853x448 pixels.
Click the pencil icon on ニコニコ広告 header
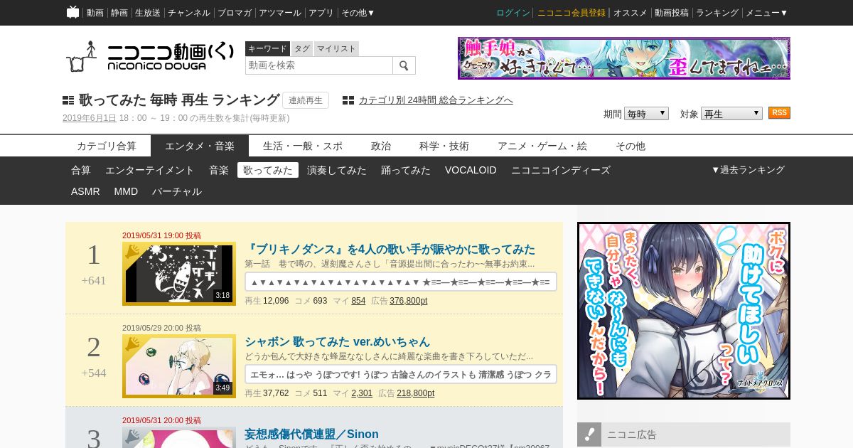589,434
